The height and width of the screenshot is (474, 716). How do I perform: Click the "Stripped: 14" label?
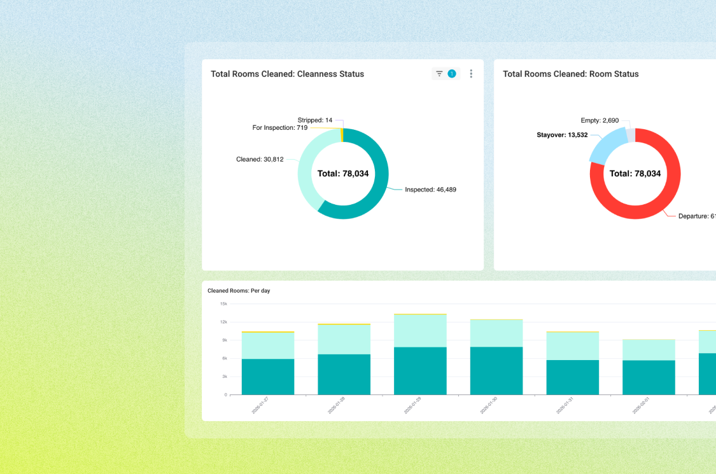[314, 120]
